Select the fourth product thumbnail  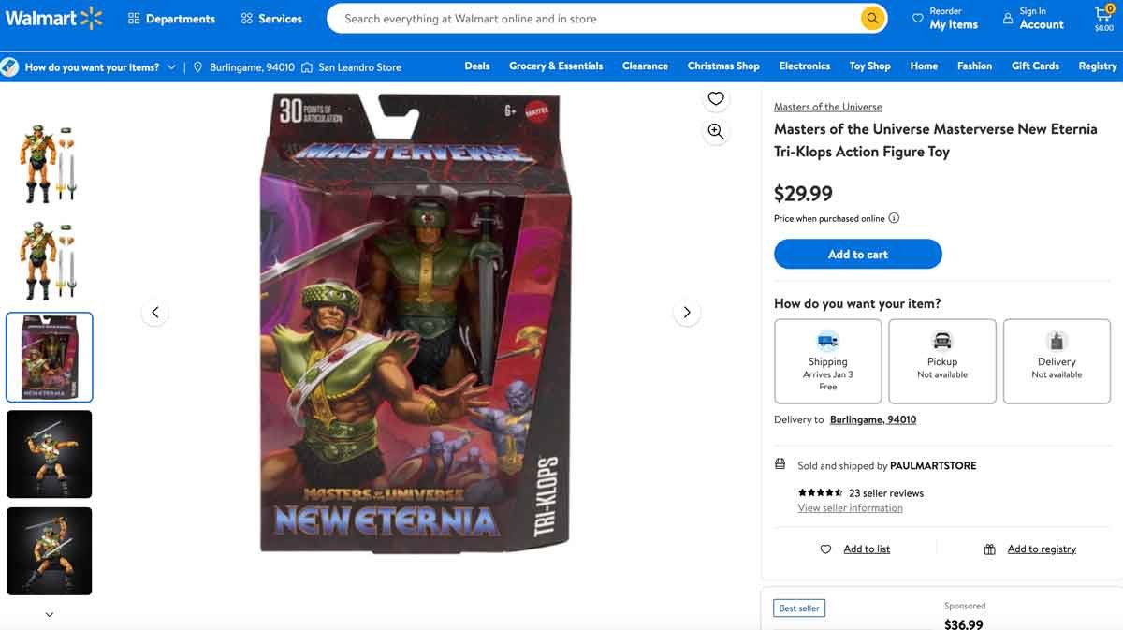click(x=50, y=454)
